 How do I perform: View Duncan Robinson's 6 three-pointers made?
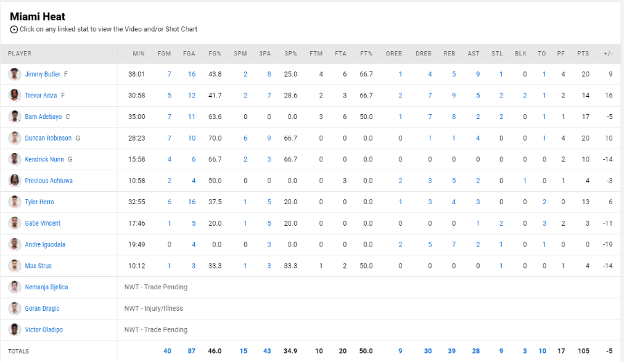pos(245,138)
